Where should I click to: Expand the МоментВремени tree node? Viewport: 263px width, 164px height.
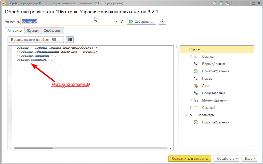191,100
